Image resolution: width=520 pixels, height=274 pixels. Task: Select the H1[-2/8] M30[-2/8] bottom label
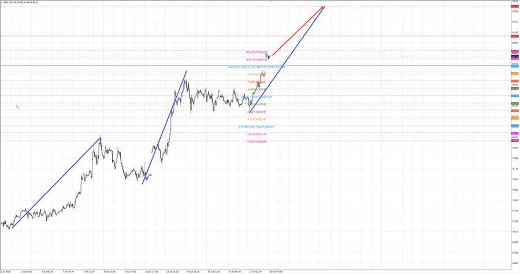(257, 142)
